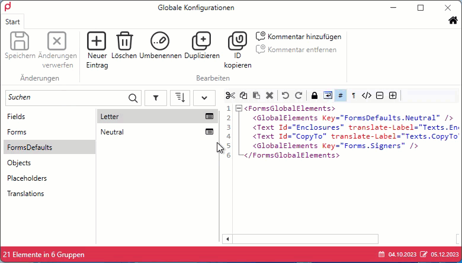Expand all folds with plus icon
The image size is (462, 263).
(x=393, y=95)
